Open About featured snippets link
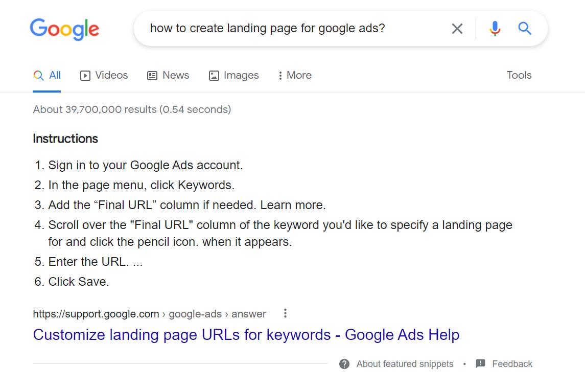The width and height of the screenshot is (585, 388). (405, 364)
